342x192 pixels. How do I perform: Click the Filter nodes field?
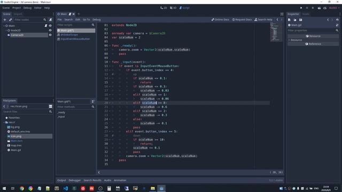(30, 20)
